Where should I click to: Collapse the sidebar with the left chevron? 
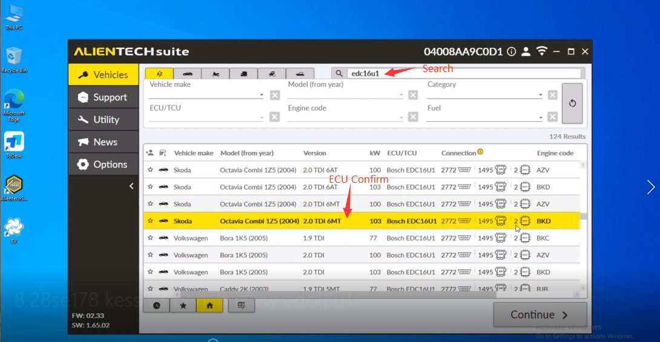click(x=131, y=186)
